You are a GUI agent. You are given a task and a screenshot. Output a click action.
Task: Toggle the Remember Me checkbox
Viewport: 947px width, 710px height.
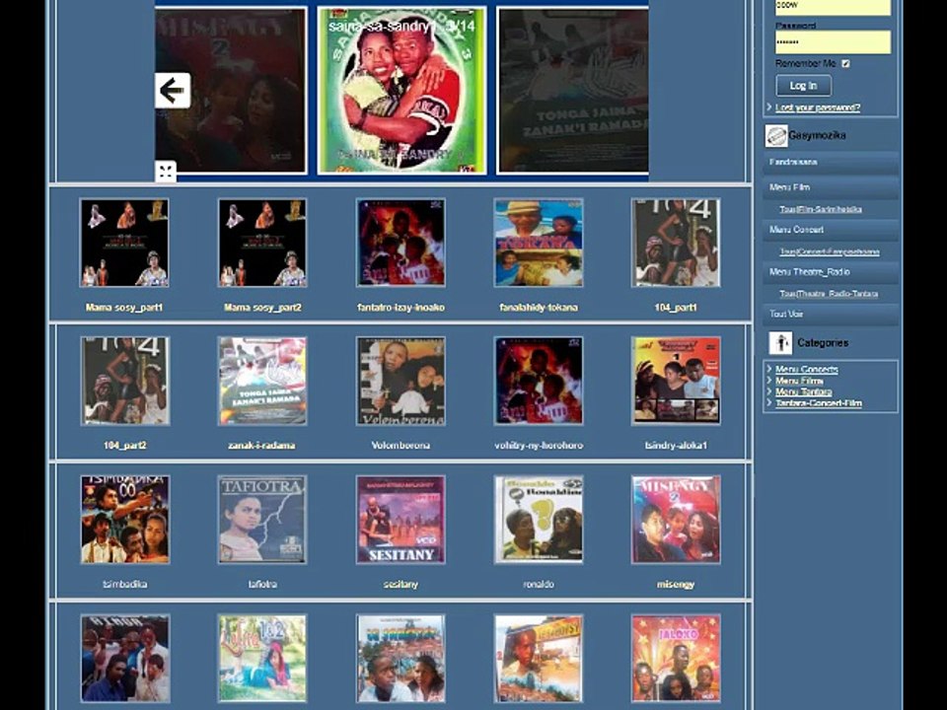coord(845,63)
